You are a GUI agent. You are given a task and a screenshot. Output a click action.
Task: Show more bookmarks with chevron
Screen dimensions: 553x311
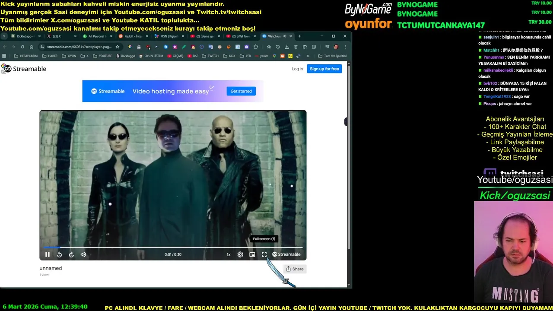coord(308,56)
